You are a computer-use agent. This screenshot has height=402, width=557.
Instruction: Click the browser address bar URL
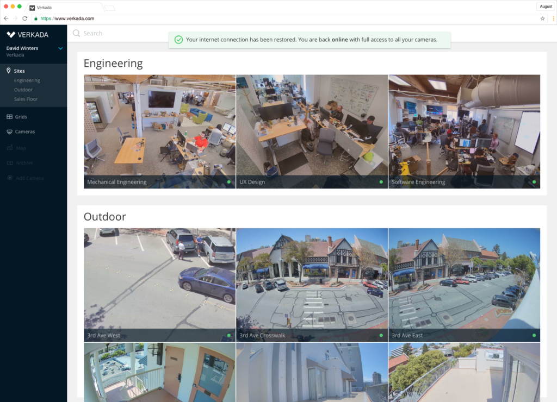tap(67, 18)
